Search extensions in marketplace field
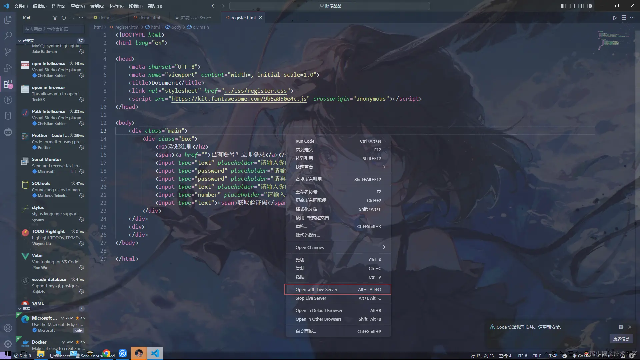The height and width of the screenshot is (360, 640). [x=54, y=29]
